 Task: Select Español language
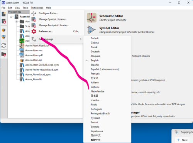tap(107, 65)
